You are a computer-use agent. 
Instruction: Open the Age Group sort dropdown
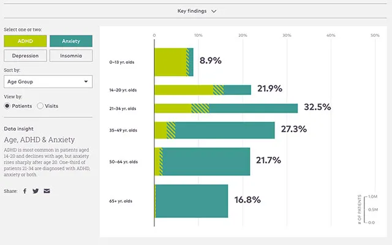[x=48, y=81]
